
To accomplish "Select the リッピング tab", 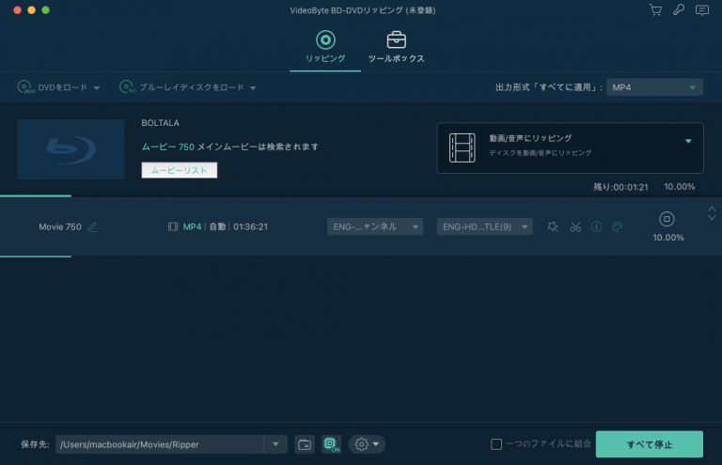I will point(325,47).
